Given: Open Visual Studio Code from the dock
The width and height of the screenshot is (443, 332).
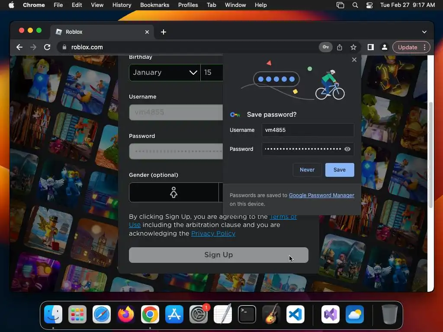Looking at the screenshot, I should click(295, 314).
